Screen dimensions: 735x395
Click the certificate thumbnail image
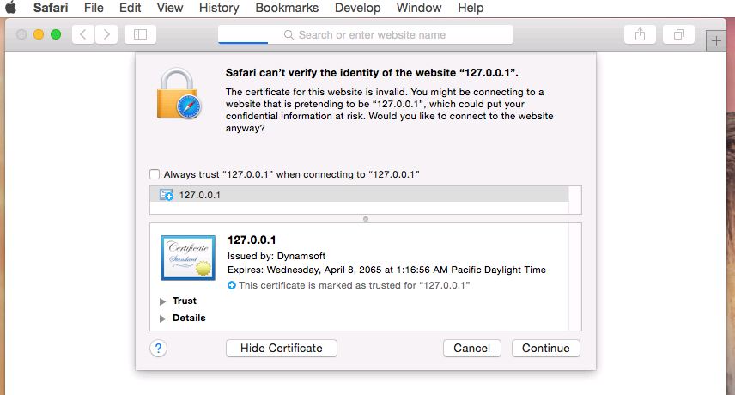(187, 258)
